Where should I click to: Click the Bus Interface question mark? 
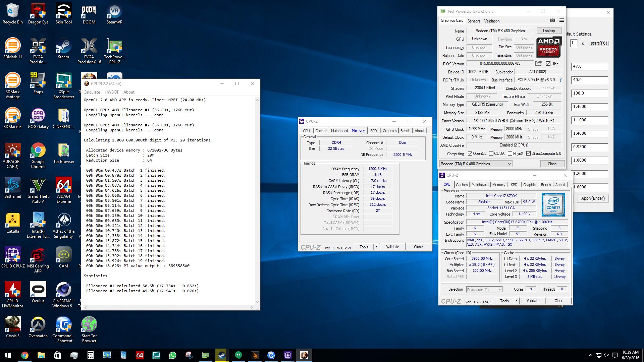(560, 80)
